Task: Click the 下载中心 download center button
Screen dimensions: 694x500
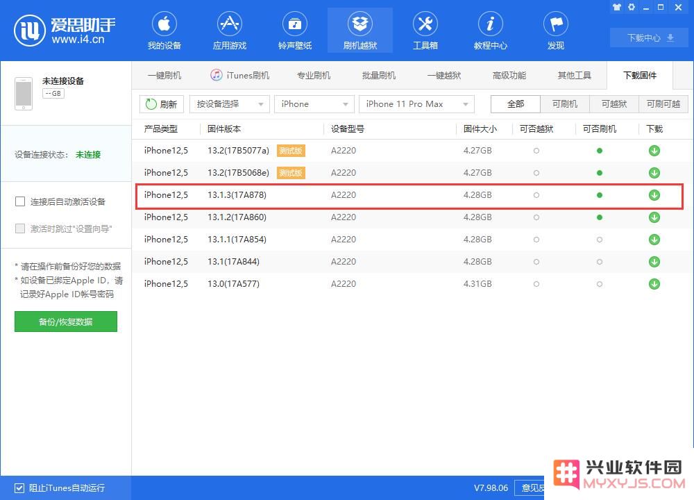Action: pyautogui.click(x=650, y=38)
